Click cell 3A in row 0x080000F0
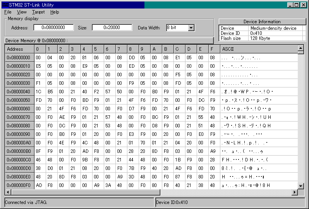 tap(110, 185)
